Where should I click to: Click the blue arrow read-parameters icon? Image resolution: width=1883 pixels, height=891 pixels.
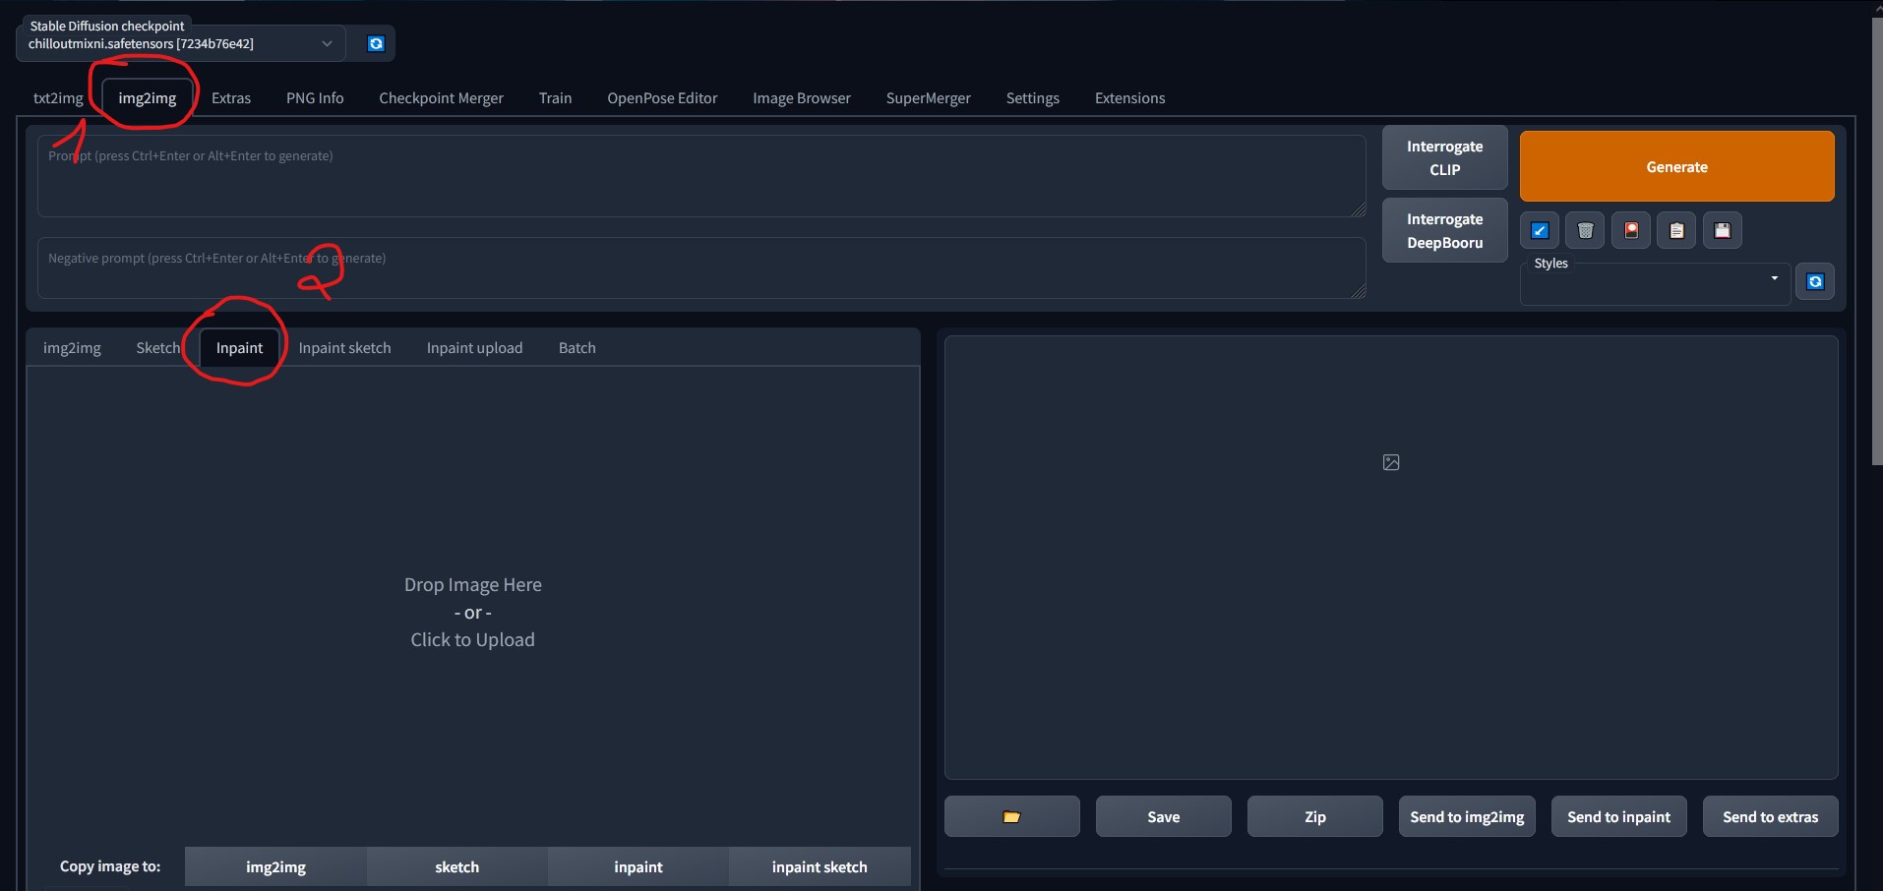[x=1540, y=231]
